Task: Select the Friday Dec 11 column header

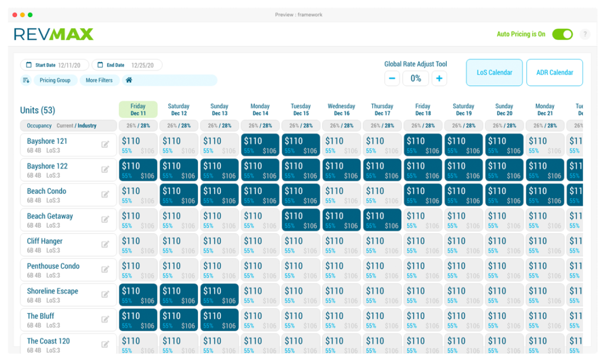Action: coord(137,109)
